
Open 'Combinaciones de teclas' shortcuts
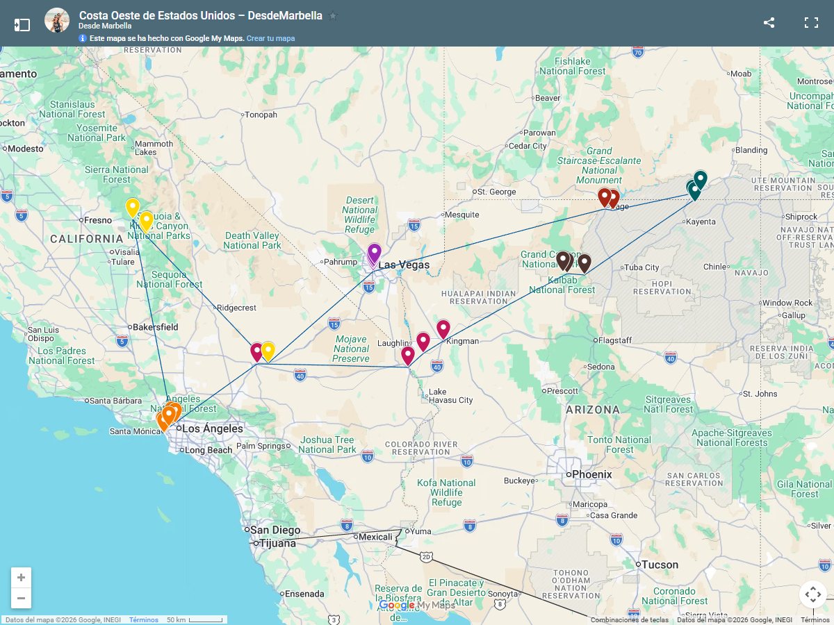pyautogui.click(x=629, y=620)
